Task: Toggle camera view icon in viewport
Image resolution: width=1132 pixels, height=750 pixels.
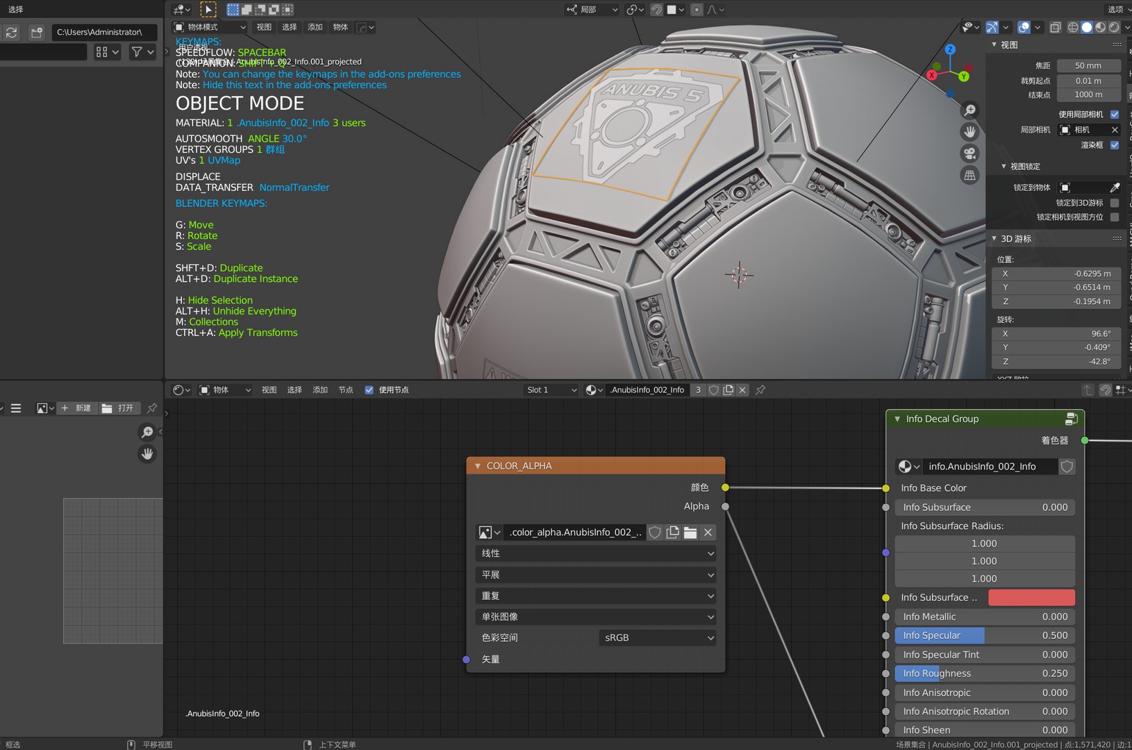Action: [x=970, y=153]
